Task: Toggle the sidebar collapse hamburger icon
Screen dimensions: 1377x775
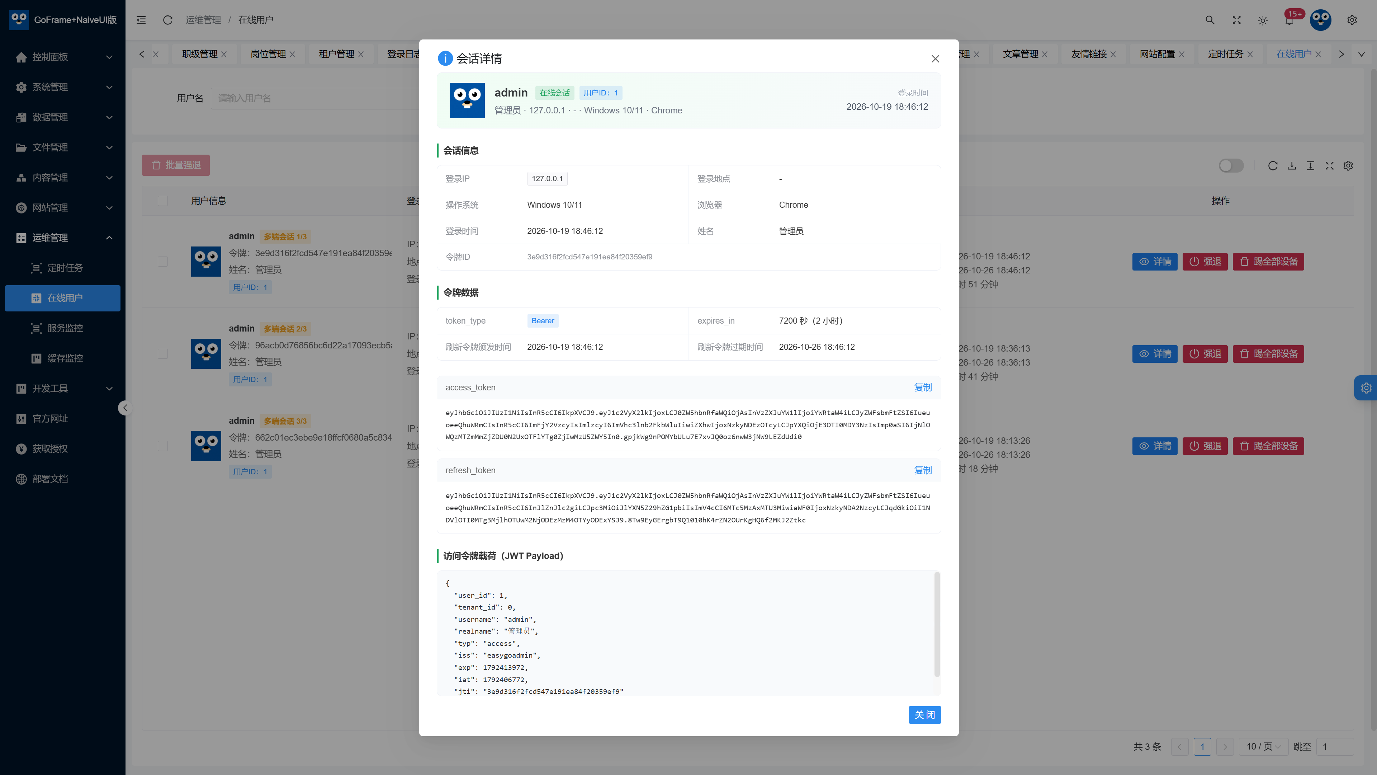Action: coord(141,20)
